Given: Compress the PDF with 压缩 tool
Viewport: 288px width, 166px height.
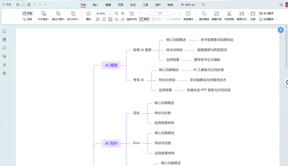Looking at the screenshot, I should pyautogui.click(x=253, y=16).
